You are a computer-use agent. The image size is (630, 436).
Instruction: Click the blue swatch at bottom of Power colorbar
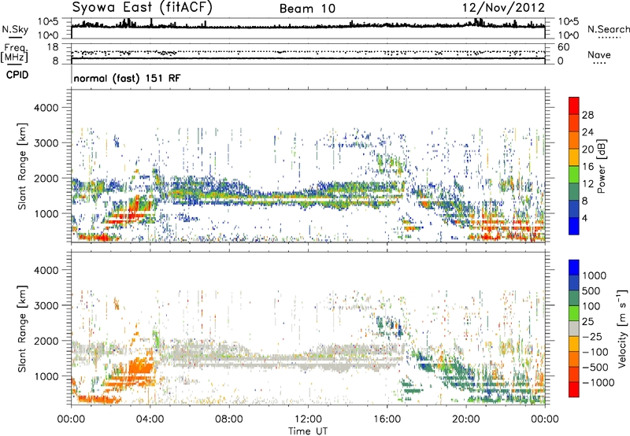pyautogui.click(x=574, y=226)
